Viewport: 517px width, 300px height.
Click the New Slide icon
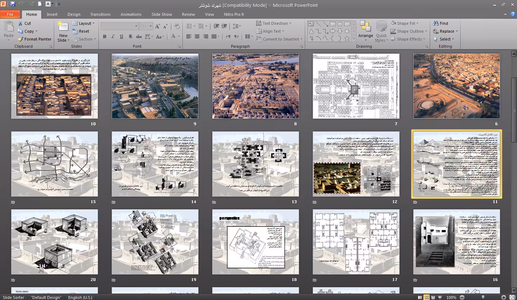coord(63,26)
